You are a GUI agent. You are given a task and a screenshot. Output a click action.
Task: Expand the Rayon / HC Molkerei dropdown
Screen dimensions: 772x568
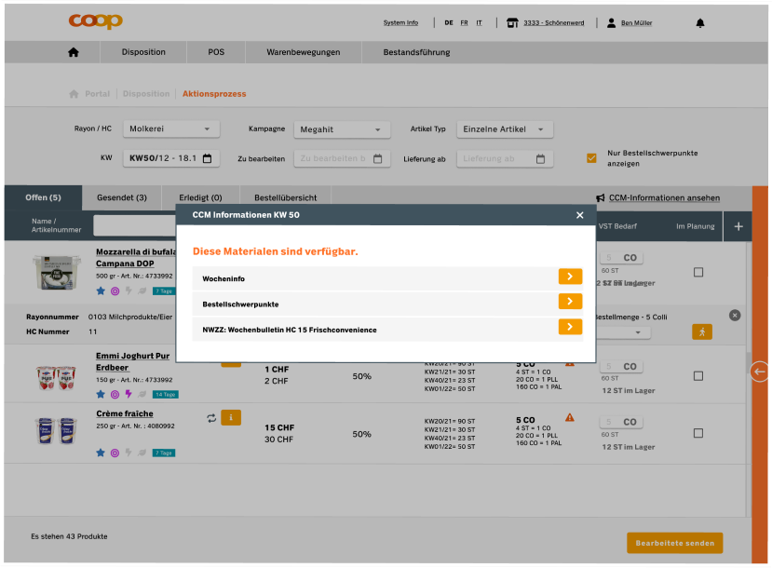coord(171,128)
